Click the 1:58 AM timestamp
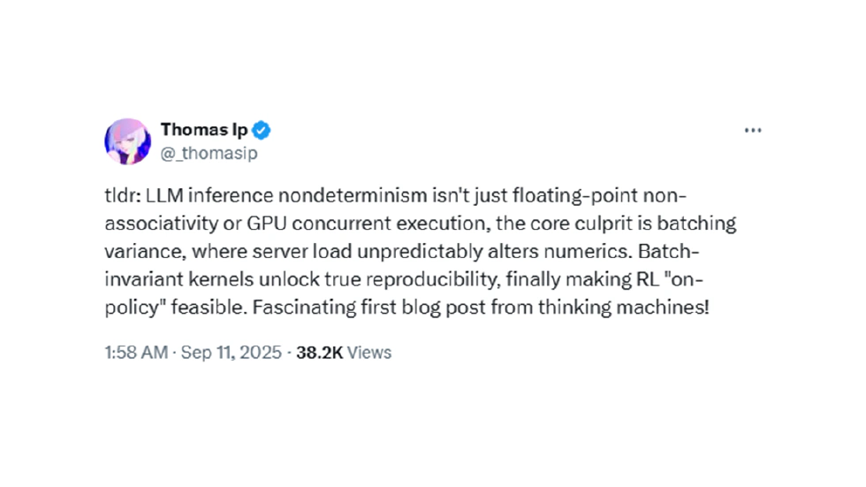 [x=135, y=352]
